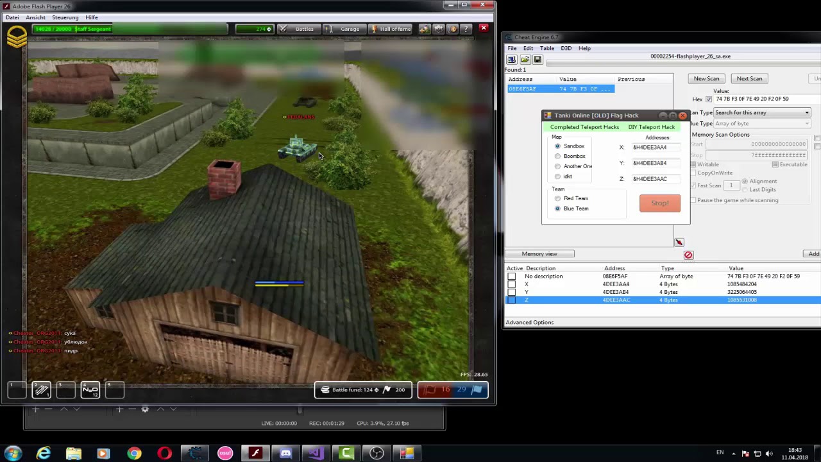Open process list icon in Cheat Engine
The width and height of the screenshot is (821, 462).
(512, 60)
